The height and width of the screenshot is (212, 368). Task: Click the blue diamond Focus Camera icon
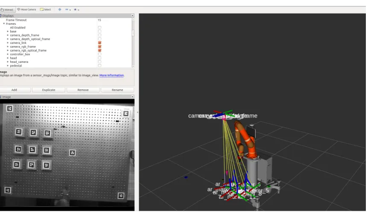[60, 10]
